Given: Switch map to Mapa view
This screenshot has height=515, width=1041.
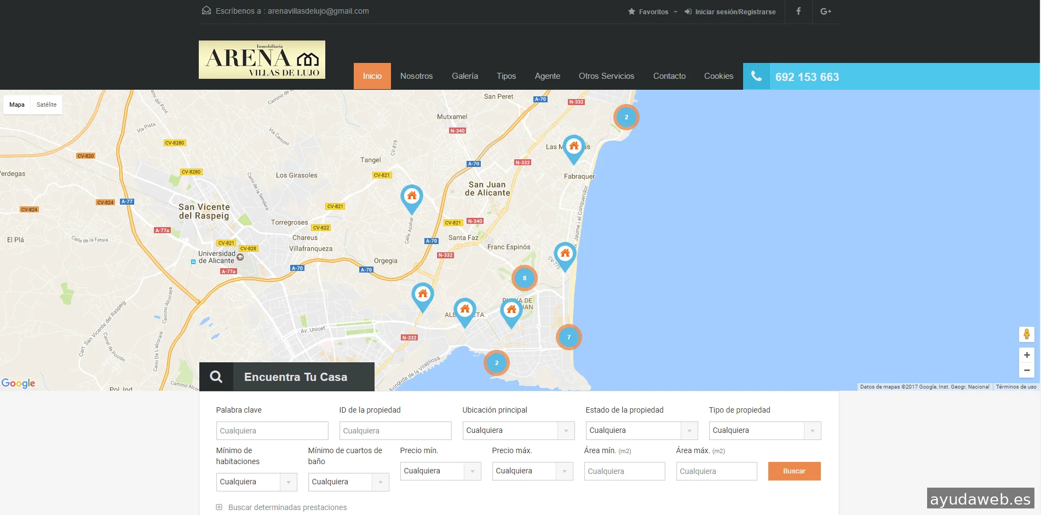Looking at the screenshot, I should point(17,105).
